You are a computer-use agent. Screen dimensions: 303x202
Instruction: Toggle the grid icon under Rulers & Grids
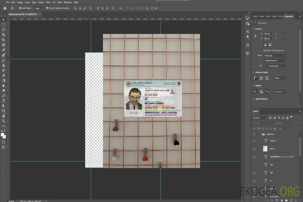click(261, 78)
